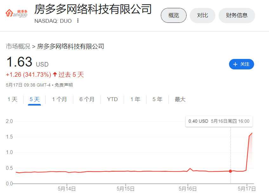Click the NASDAQ: DUO ticker text
This screenshot has height=193, width=269.
point(53,21)
